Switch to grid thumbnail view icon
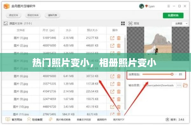Viewport: 191px width, 125px height. pyautogui.click(x=123, y=23)
